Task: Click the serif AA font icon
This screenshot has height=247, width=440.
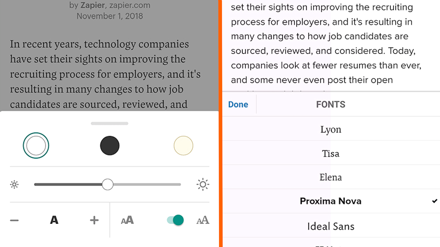Action: (x=203, y=220)
